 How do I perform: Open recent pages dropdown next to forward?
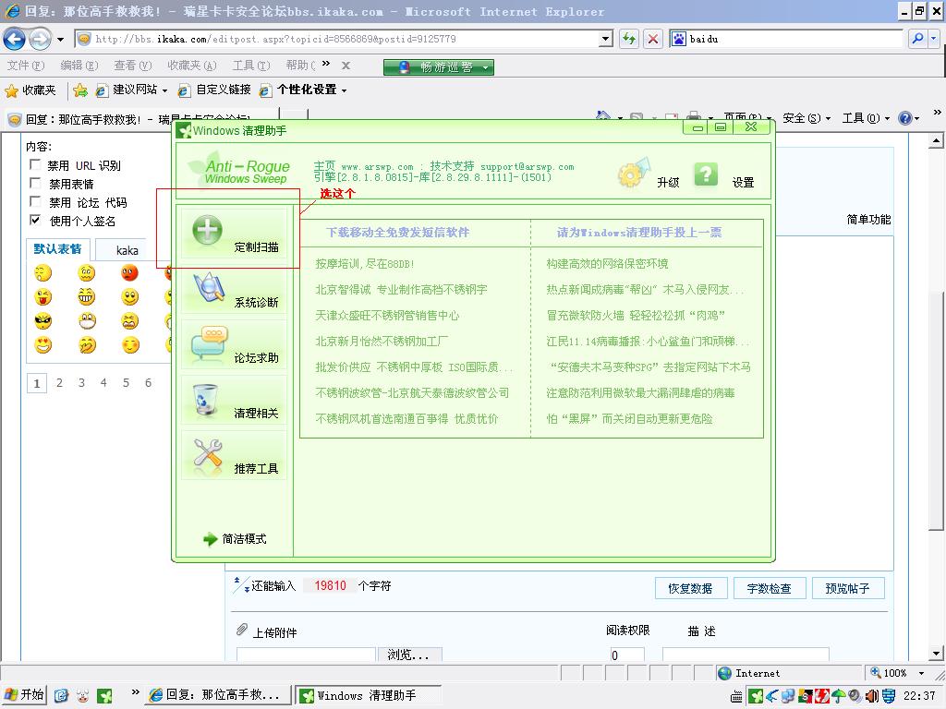point(60,40)
